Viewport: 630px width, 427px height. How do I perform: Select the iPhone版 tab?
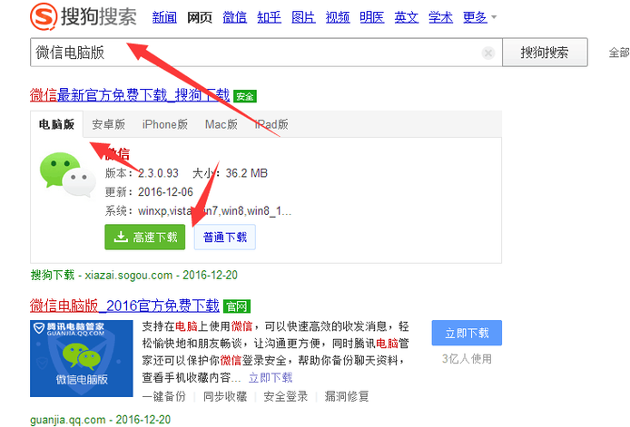click(x=164, y=125)
